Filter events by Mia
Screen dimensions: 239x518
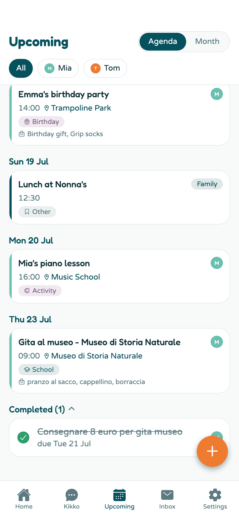pyautogui.click(x=58, y=68)
